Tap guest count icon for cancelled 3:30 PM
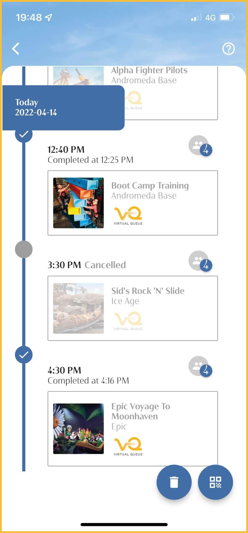Screen dimensions: 248x533 (200, 261)
